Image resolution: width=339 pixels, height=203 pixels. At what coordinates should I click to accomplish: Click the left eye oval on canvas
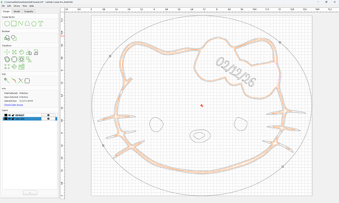(156, 125)
